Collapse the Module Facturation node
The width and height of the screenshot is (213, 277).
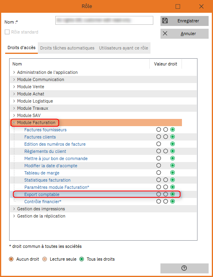[14, 123]
